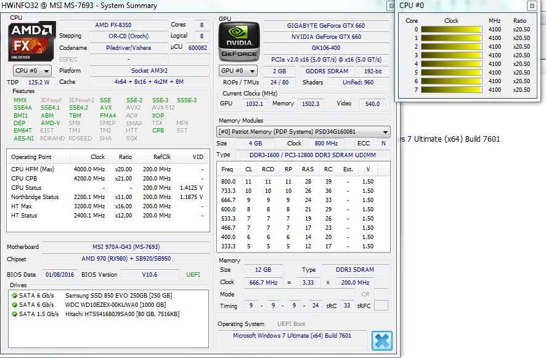Select the Video clock value 540.0
The width and height of the screenshot is (546, 358).
(x=373, y=104)
